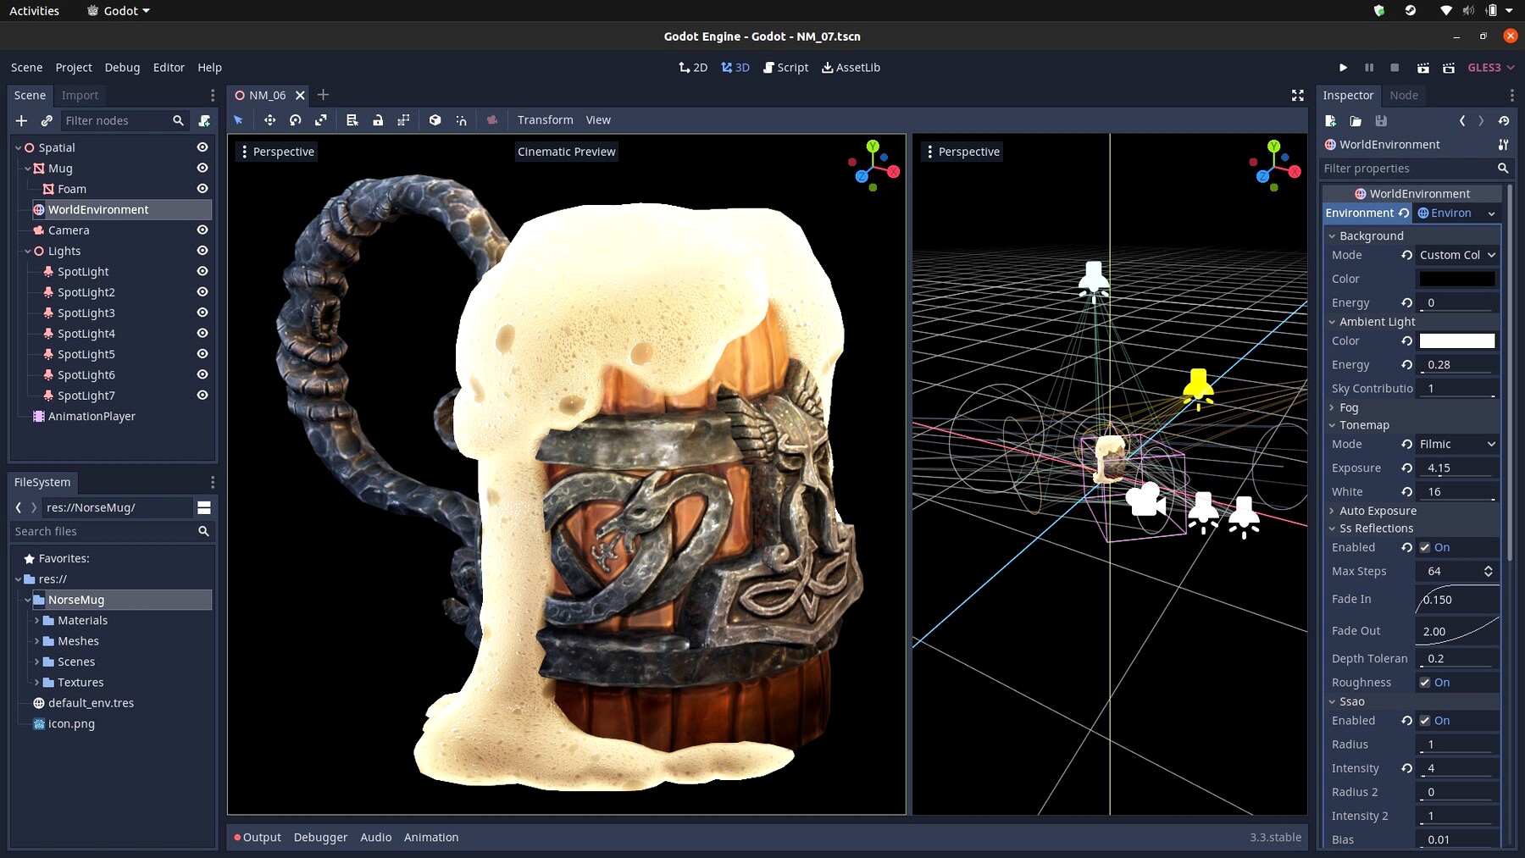Expand the Materials folder
The image size is (1525, 858).
pyautogui.click(x=36, y=621)
